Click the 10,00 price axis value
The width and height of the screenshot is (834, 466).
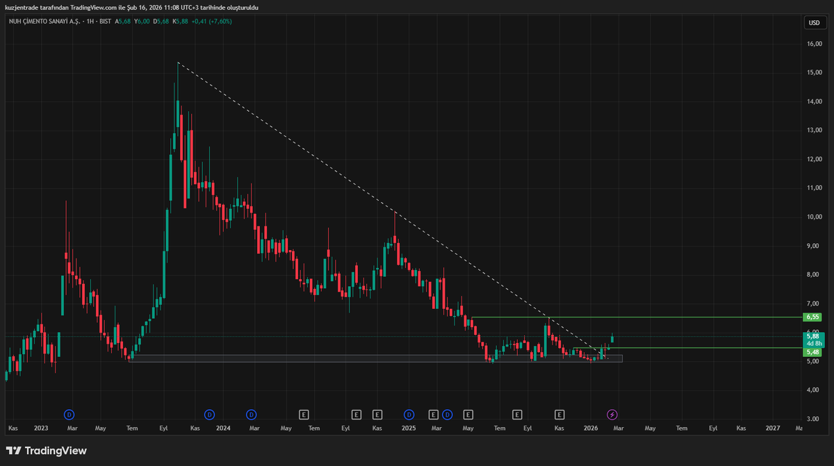pos(814,217)
